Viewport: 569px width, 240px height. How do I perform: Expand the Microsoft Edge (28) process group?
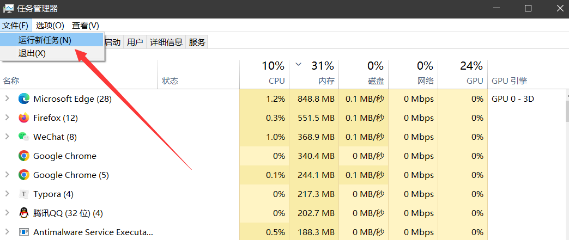[7, 99]
